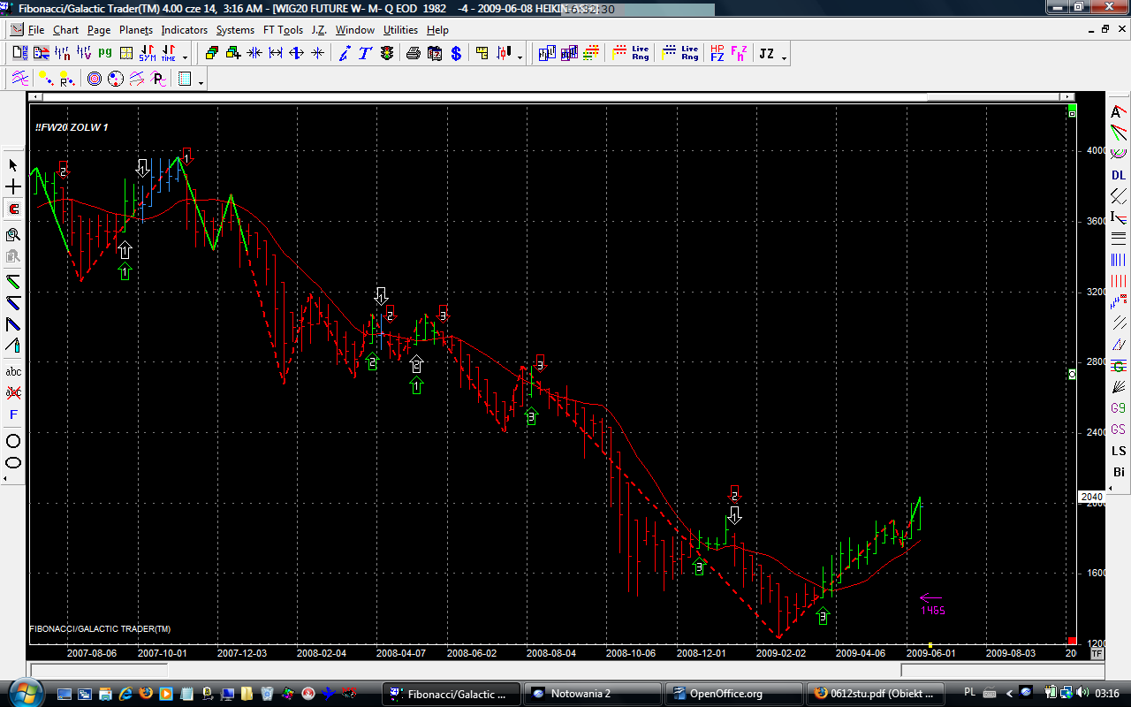Open dropdown arrow after TIME icon

(185, 57)
